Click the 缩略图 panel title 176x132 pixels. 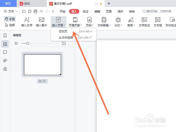pyautogui.click(x=17, y=35)
